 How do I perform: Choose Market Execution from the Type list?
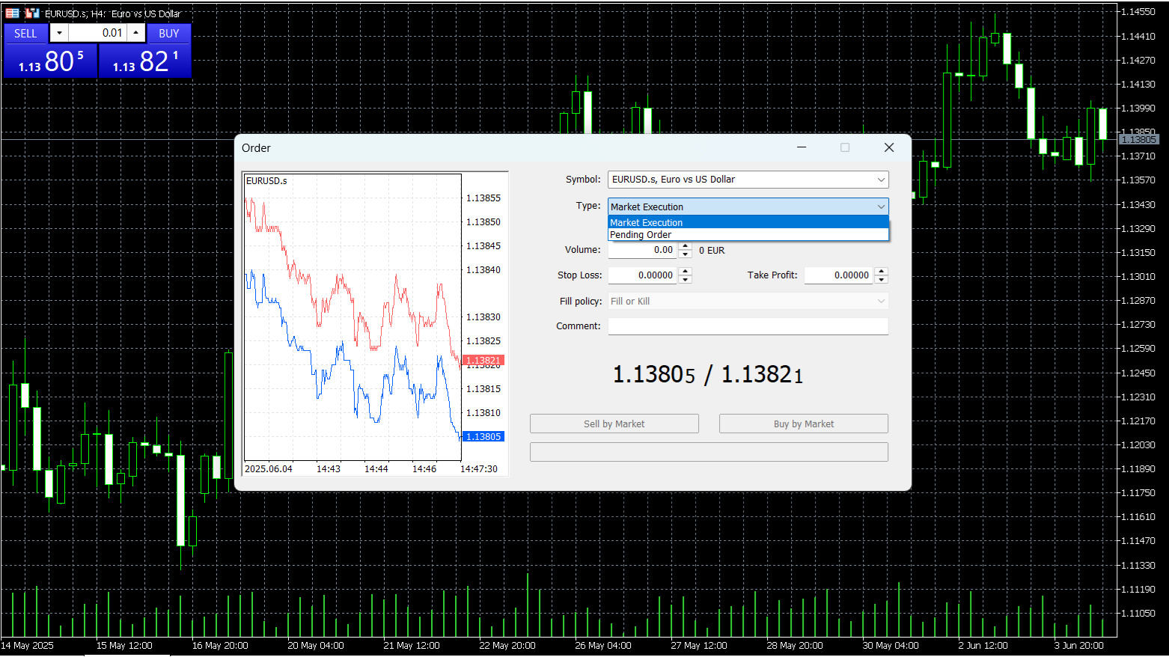click(x=748, y=222)
